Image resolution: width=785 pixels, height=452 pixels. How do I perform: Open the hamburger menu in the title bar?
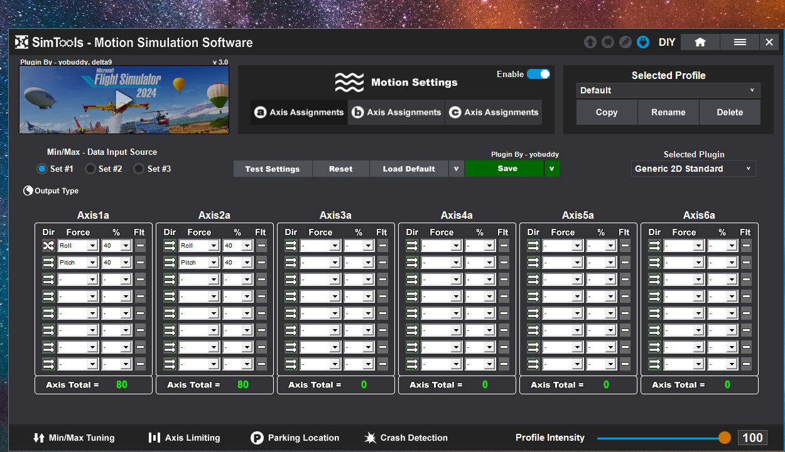(x=739, y=41)
